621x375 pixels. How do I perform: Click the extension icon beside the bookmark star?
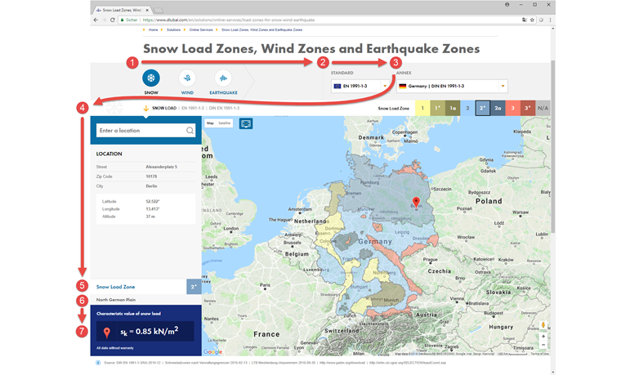(x=541, y=20)
